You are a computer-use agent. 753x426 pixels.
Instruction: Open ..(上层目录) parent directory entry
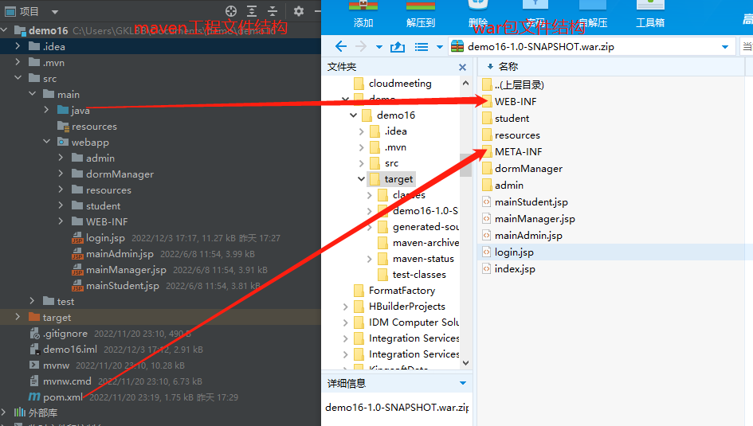pyautogui.click(x=513, y=85)
